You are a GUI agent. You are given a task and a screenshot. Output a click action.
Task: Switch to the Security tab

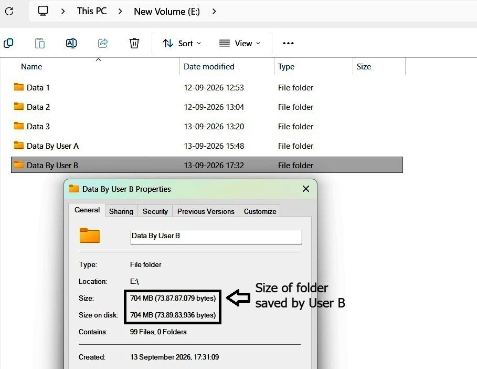[155, 211]
